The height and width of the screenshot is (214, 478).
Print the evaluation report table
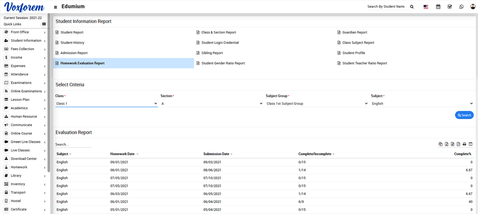(464, 144)
